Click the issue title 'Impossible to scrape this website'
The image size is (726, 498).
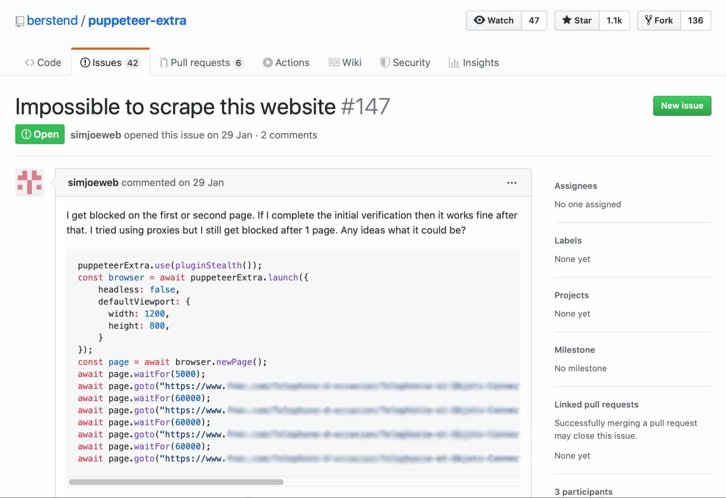[x=175, y=107]
